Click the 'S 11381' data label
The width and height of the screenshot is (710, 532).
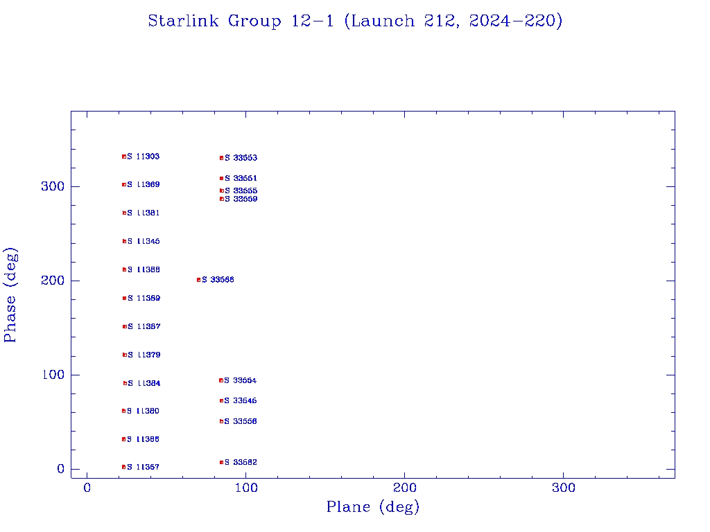(144, 213)
